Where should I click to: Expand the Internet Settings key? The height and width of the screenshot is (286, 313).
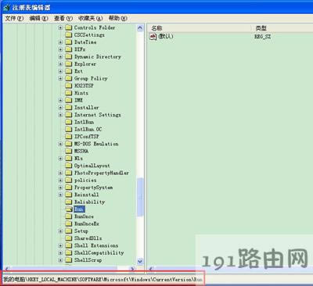point(60,115)
